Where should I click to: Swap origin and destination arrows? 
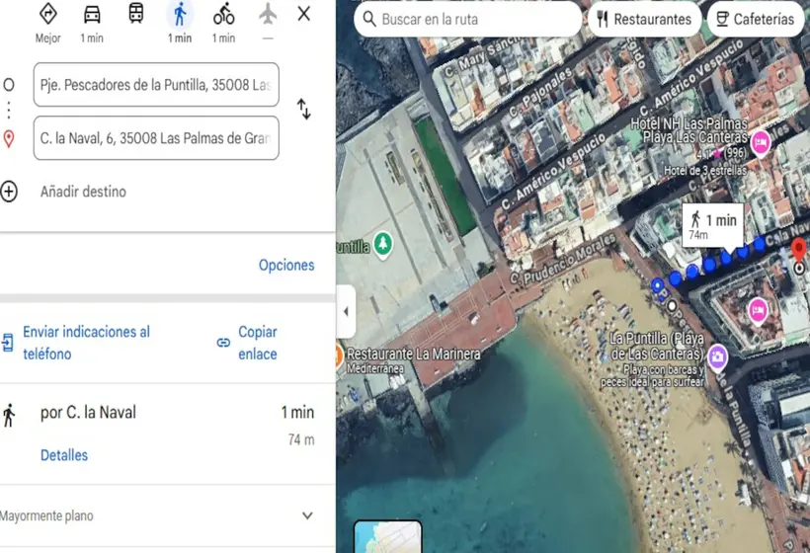click(304, 109)
